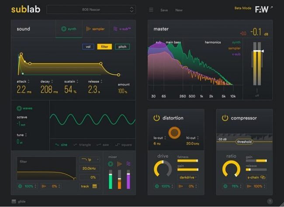Click distortion synth amount icon at 100%

[x=157, y=186]
